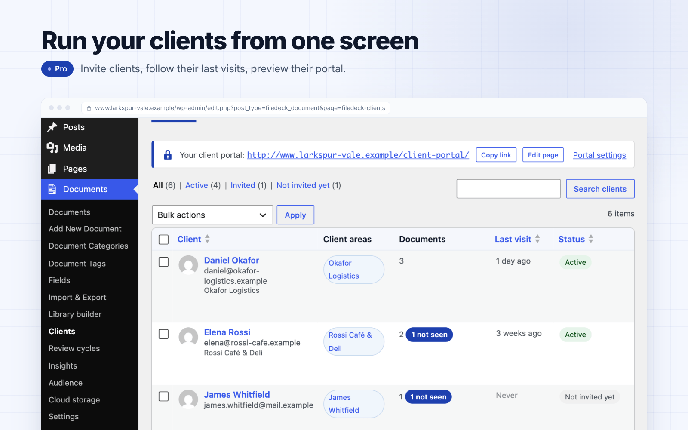Screen dimensions: 688x430
Task: Click Elena Rossi's avatar
Action: 188,337
